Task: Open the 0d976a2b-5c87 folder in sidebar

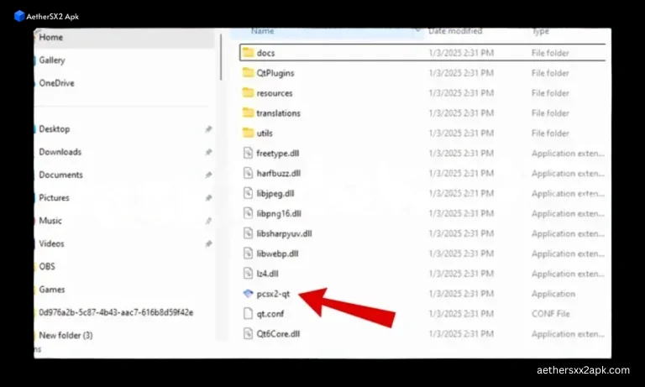Action: (116, 312)
